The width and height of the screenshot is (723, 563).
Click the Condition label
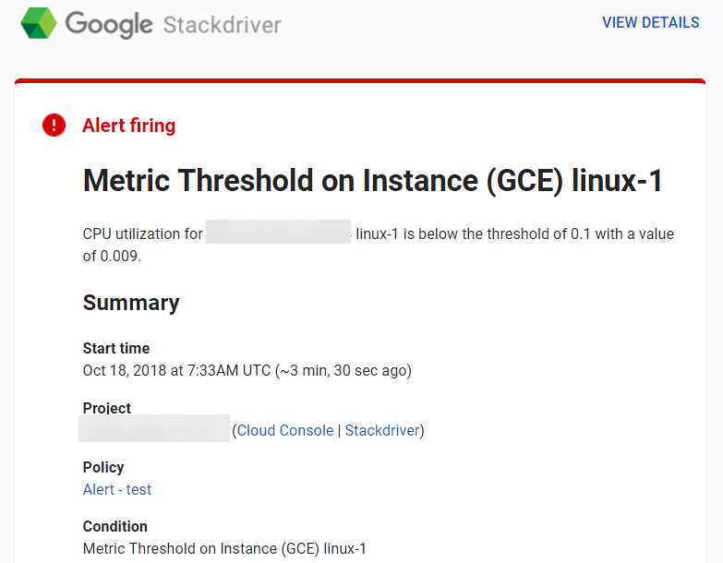coord(114,526)
